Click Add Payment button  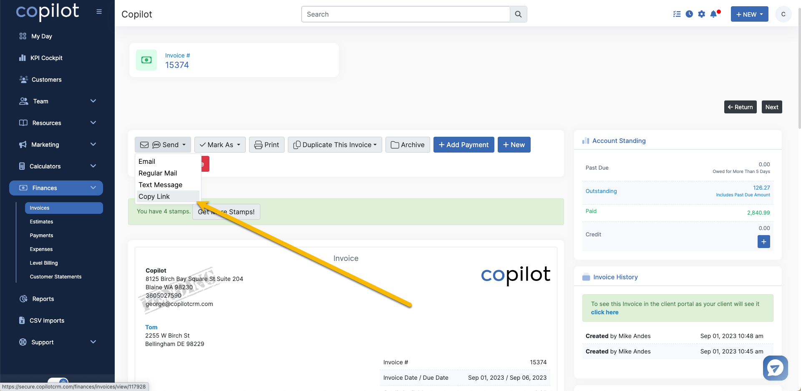pyautogui.click(x=463, y=145)
